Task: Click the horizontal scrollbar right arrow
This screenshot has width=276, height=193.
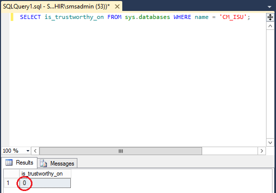Action: 262,151
